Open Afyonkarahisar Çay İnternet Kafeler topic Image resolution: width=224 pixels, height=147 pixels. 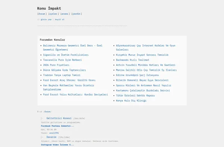pos(146,48)
